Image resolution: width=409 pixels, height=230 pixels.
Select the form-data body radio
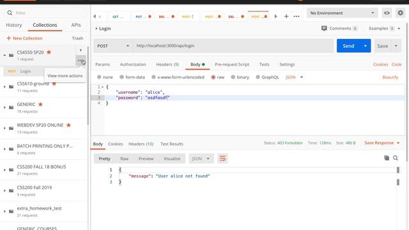121,77
